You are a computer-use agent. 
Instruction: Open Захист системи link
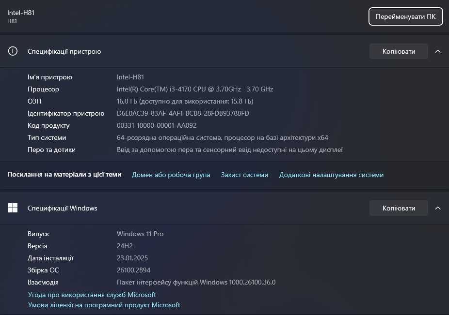pos(244,175)
